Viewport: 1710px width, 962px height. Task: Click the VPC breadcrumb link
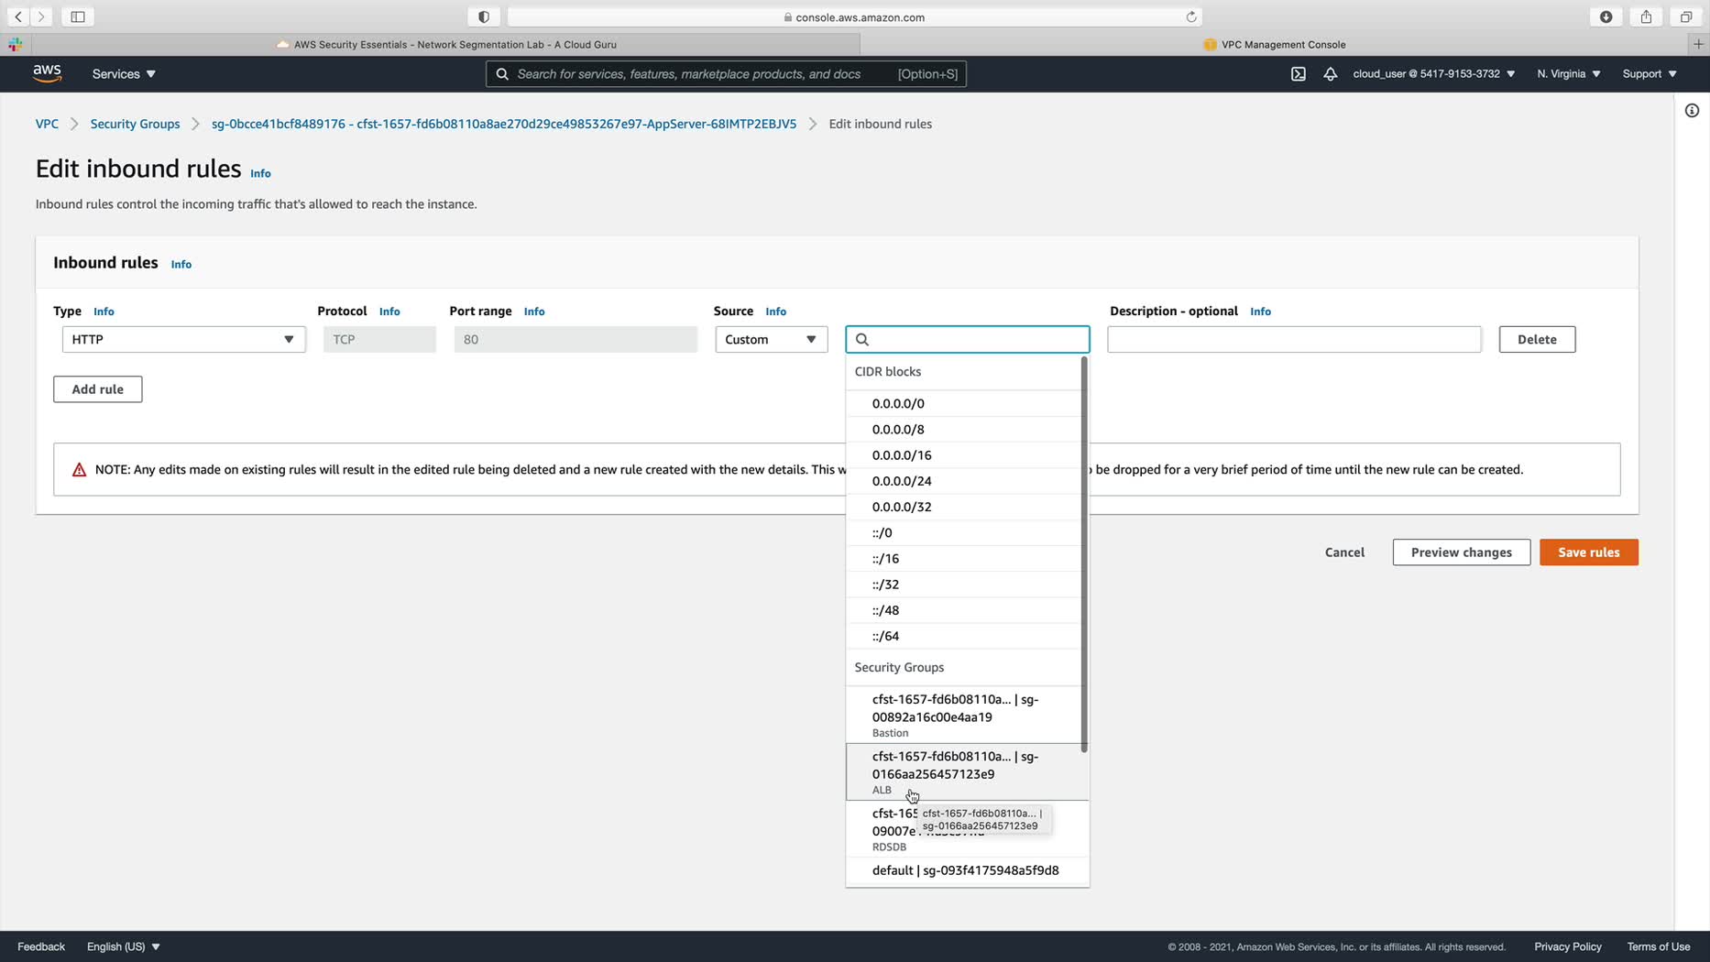click(x=47, y=124)
